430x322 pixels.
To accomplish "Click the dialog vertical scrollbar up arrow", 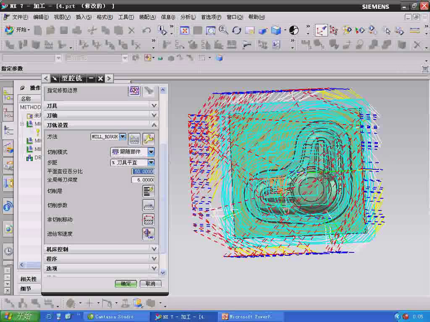I will [163, 90].
